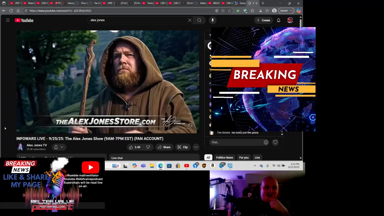Image resolution: width=384 pixels, height=216 pixels.
Task: Open the Alex Jones TV channel name
Action: (x=37, y=145)
